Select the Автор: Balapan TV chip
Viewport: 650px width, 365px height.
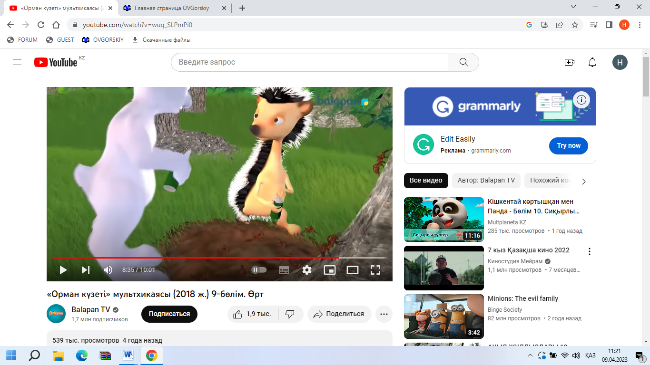coord(486,181)
